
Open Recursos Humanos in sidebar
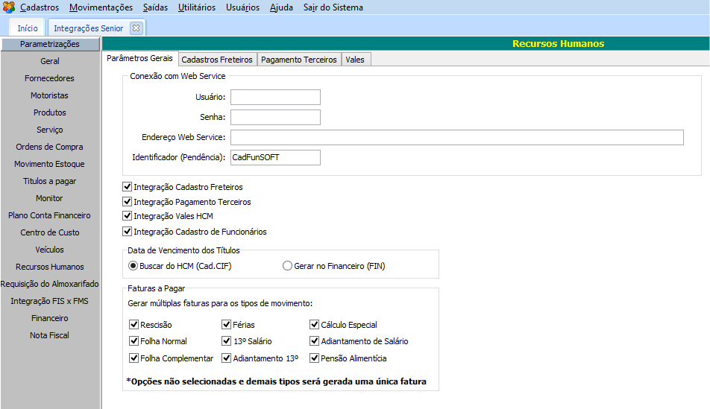pyautogui.click(x=50, y=267)
